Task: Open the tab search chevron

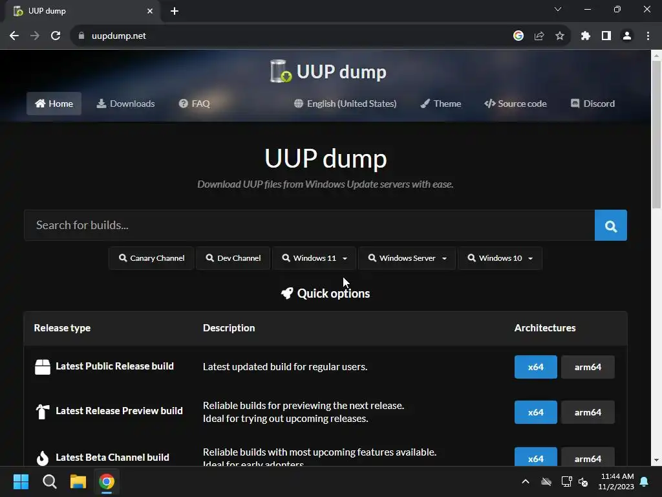Action: pyautogui.click(x=558, y=9)
